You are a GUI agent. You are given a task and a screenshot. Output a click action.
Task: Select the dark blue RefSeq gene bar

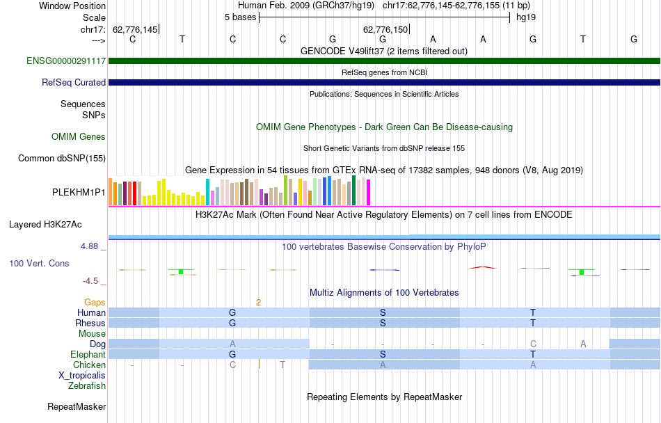[x=384, y=82]
